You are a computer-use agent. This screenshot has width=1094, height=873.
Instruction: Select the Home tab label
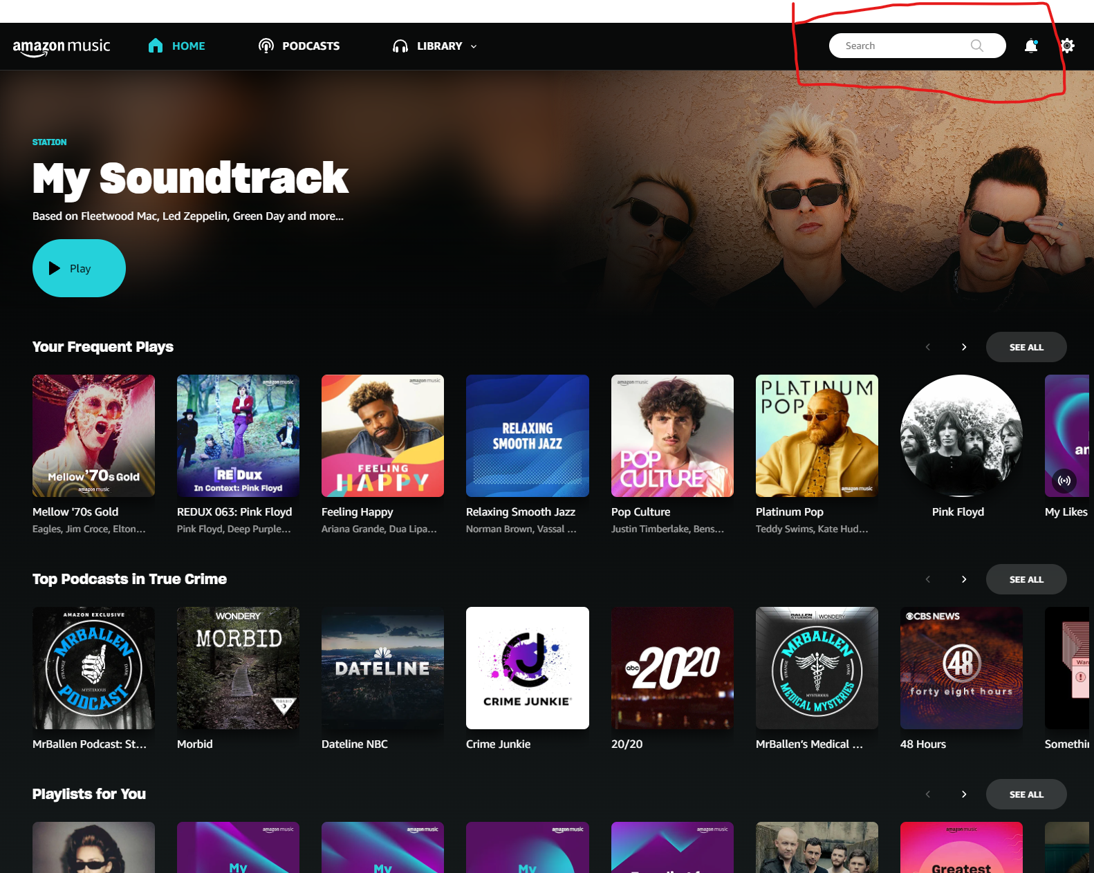click(x=188, y=46)
